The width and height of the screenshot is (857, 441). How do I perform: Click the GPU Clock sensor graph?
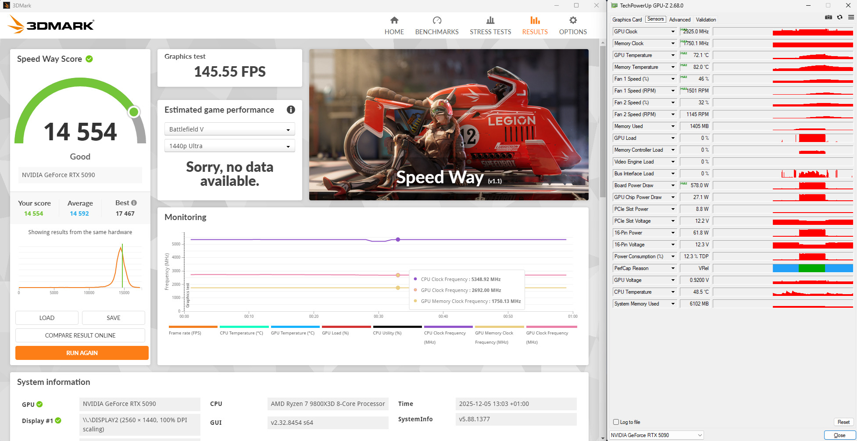[783, 32]
